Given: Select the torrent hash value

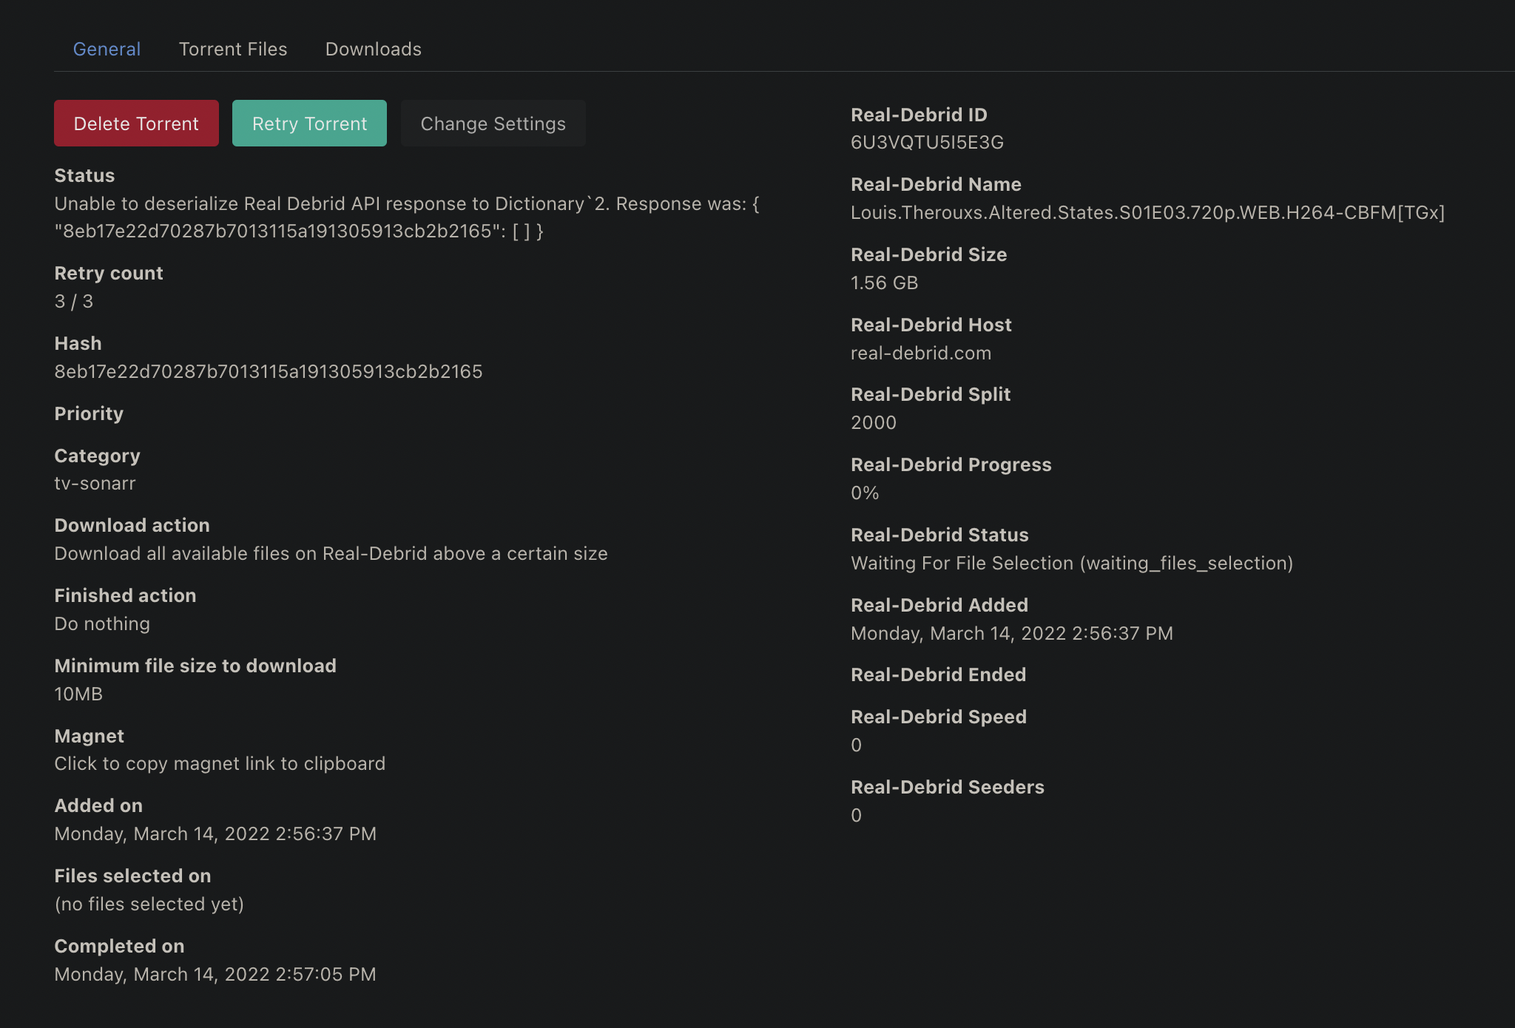Looking at the screenshot, I should point(269,371).
